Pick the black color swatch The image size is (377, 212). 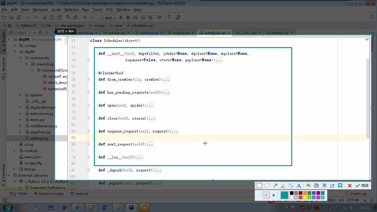click(292, 193)
